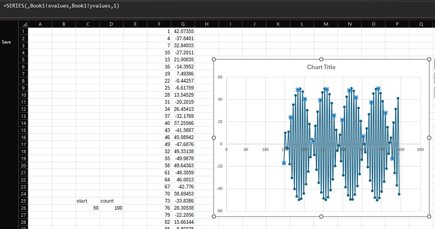
Task: Click the 'count' label cell
Action: (111, 201)
